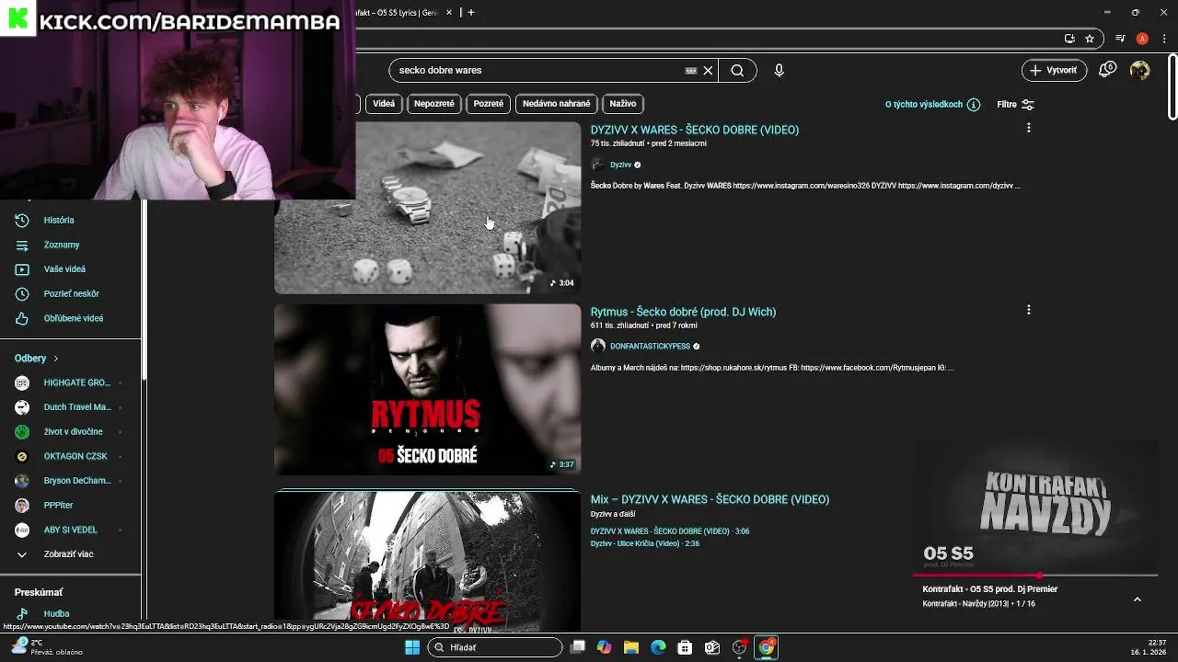
Task: Open O týchto výsledkoch info
Action: (932, 105)
